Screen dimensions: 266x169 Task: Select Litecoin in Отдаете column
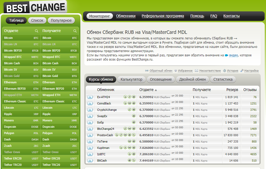[x=21, y=108]
